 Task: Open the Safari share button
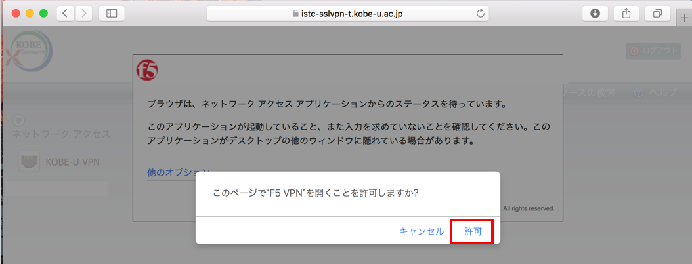click(x=626, y=13)
